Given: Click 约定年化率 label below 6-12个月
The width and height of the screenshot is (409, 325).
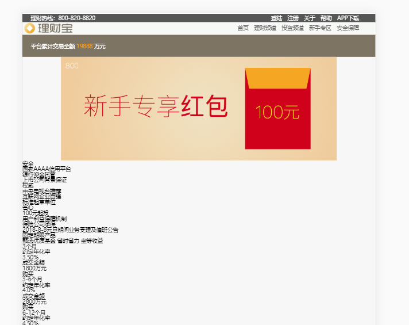Looking at the screenshot, I should pos(36,318).
